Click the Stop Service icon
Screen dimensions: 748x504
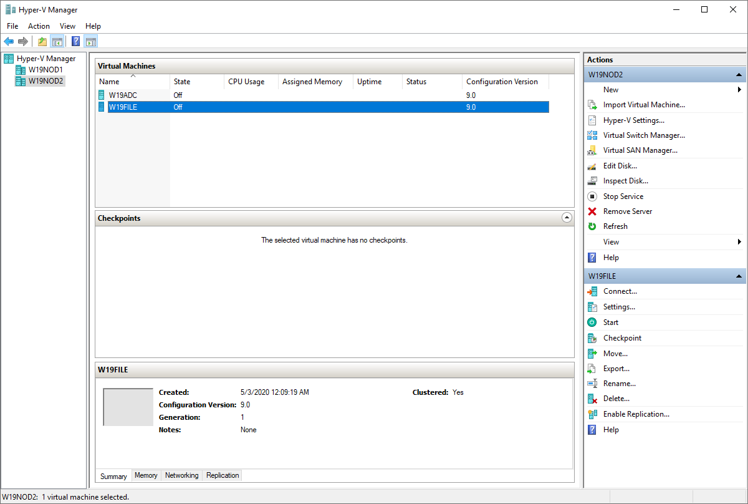(x=592, y=196)
